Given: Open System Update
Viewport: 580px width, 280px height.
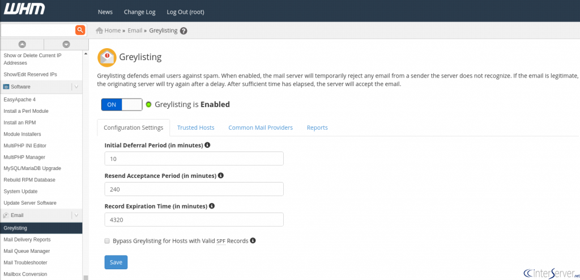Looking at the screenshot, I should coord(20,192).
